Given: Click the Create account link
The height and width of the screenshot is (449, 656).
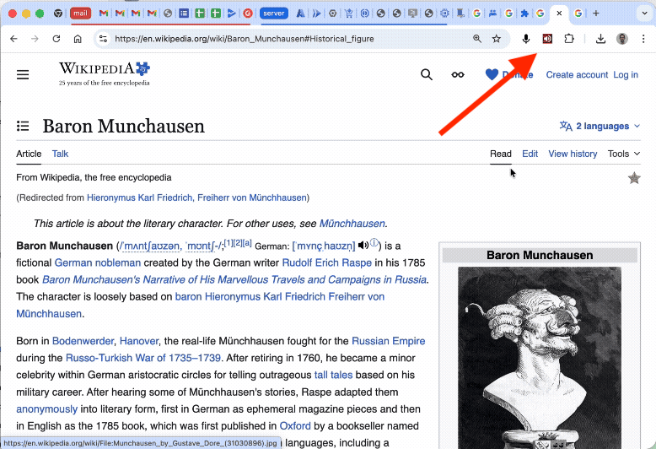Looking at the screenshot, I should click(x=577, y=75).
